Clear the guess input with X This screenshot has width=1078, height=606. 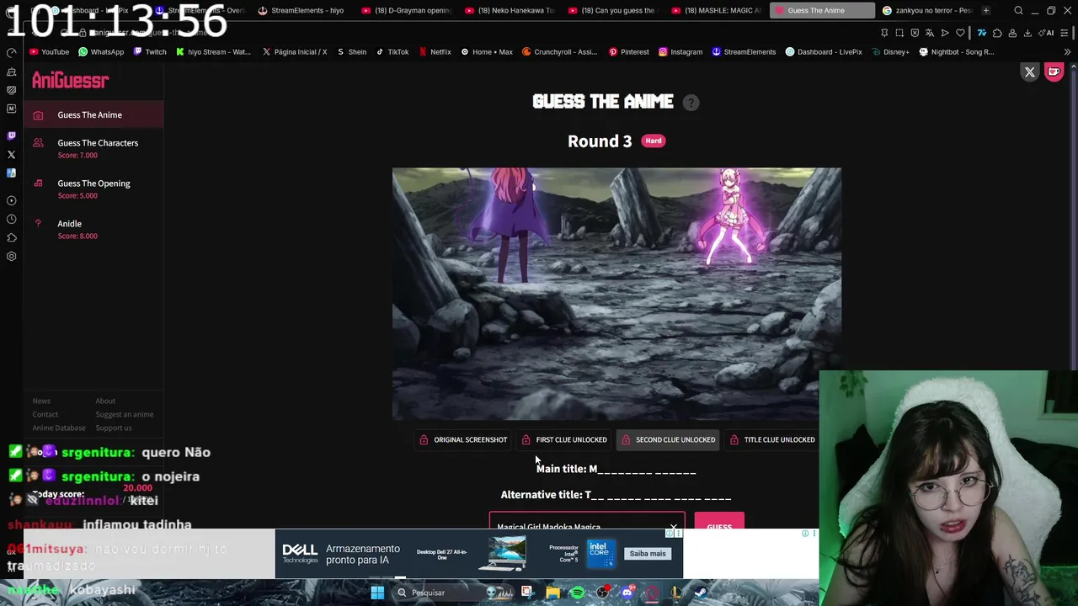click(673, 526)
